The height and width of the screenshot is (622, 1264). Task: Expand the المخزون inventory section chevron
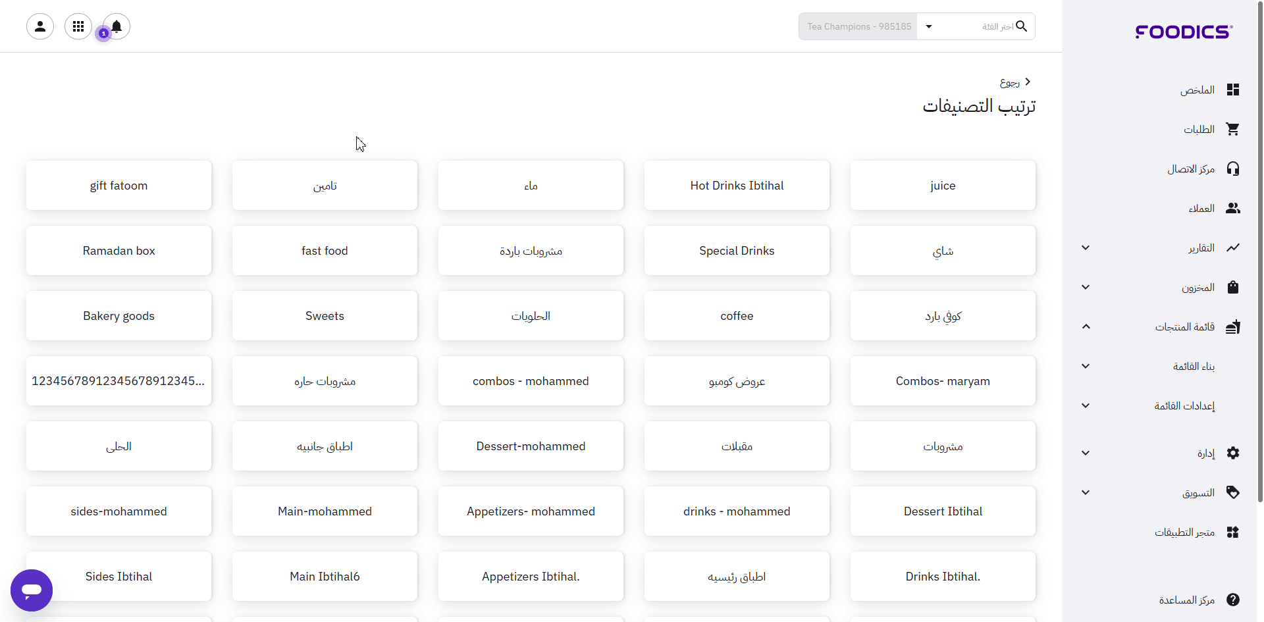click(1086, 288)
